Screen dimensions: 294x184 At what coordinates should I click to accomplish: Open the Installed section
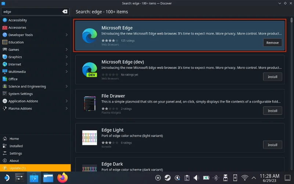16,146
